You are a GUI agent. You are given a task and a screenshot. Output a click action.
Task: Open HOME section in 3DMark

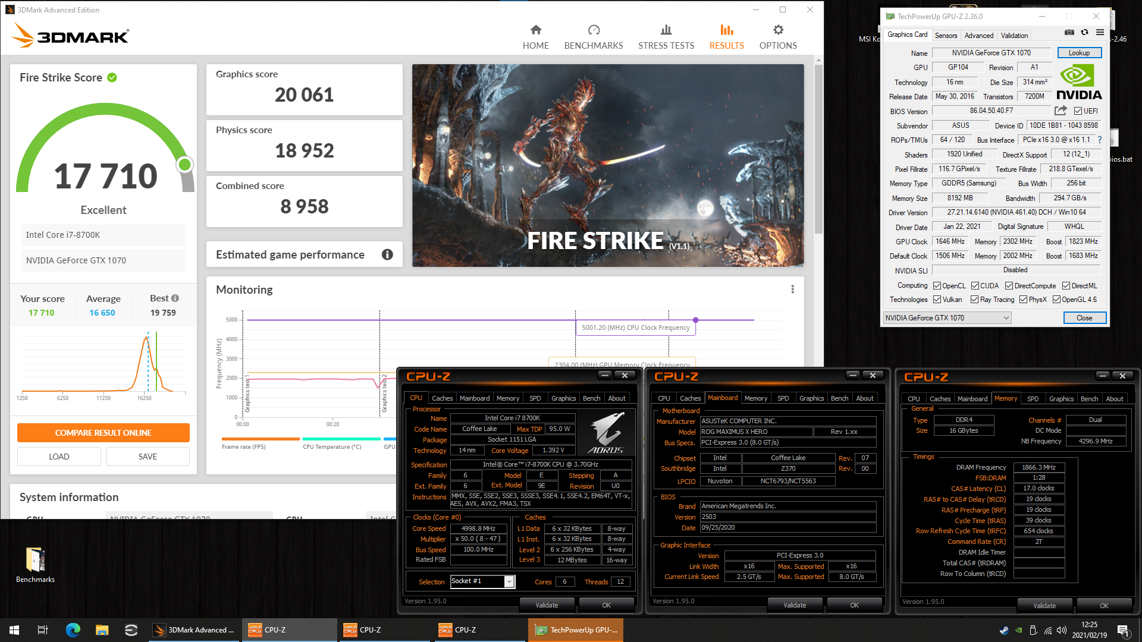(x=535, y=37)
